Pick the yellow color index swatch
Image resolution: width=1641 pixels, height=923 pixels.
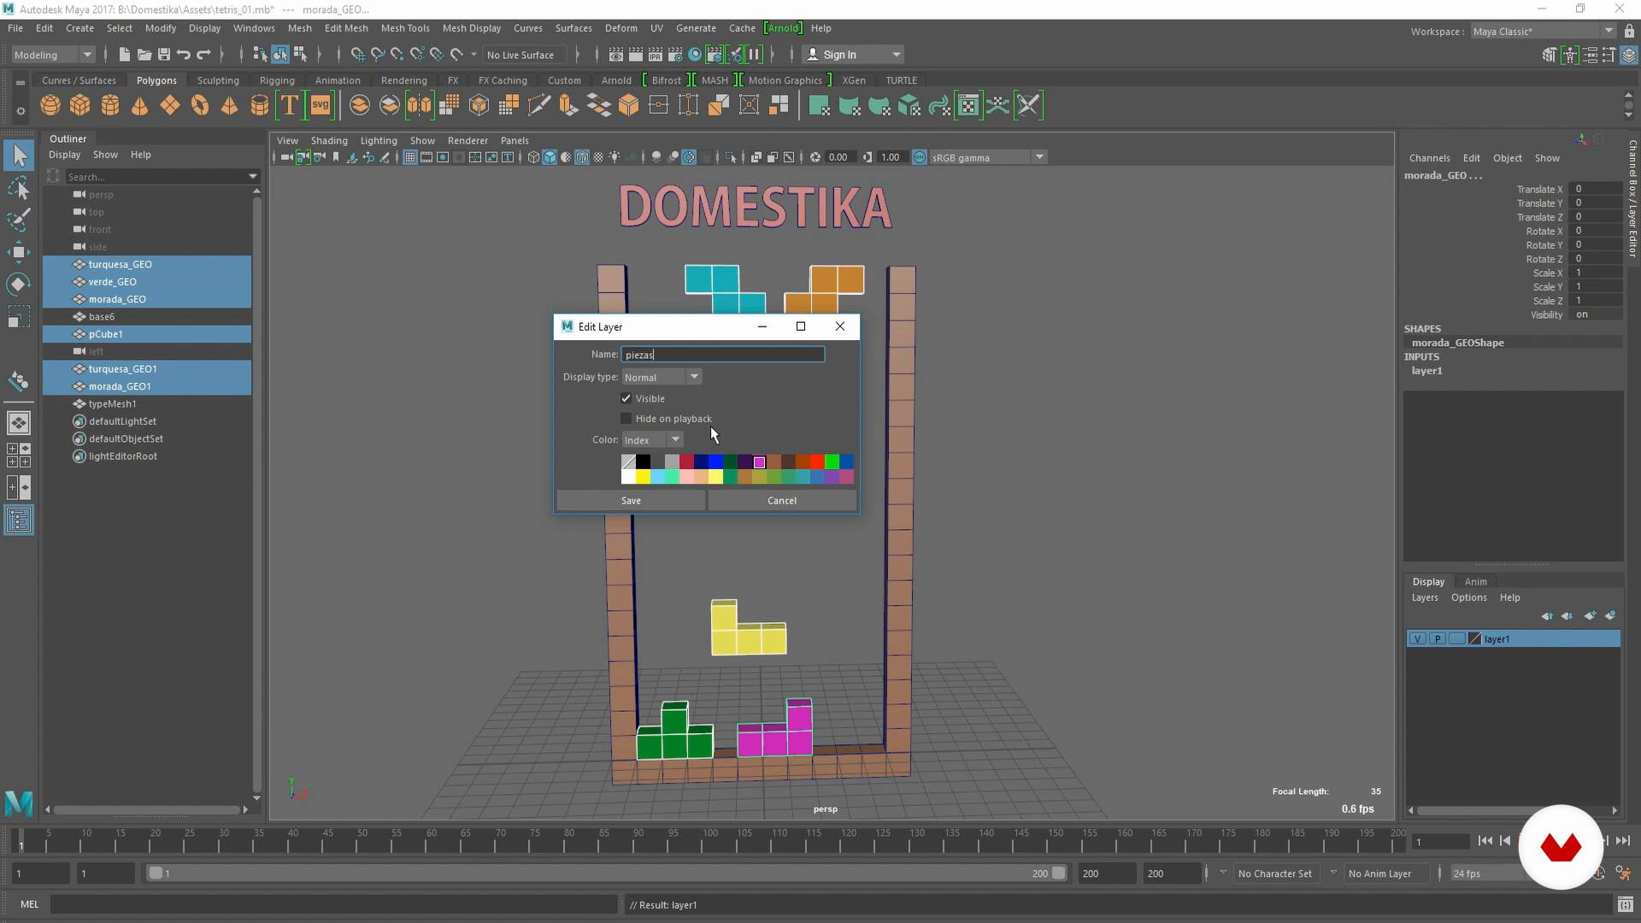[643, 477]
